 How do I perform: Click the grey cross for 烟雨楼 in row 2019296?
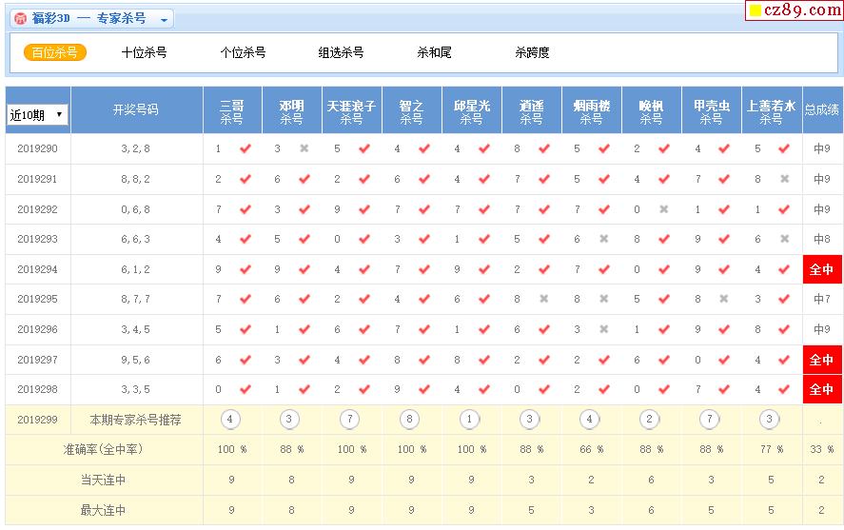click(604, 329)
